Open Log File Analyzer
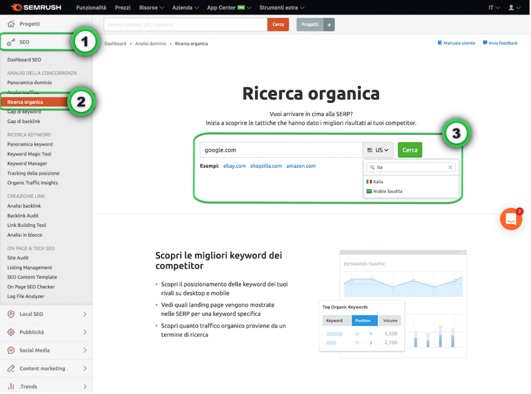 (26, 296)
